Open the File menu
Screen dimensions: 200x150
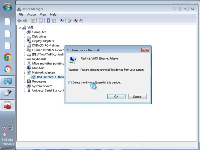tap(21, 14)
